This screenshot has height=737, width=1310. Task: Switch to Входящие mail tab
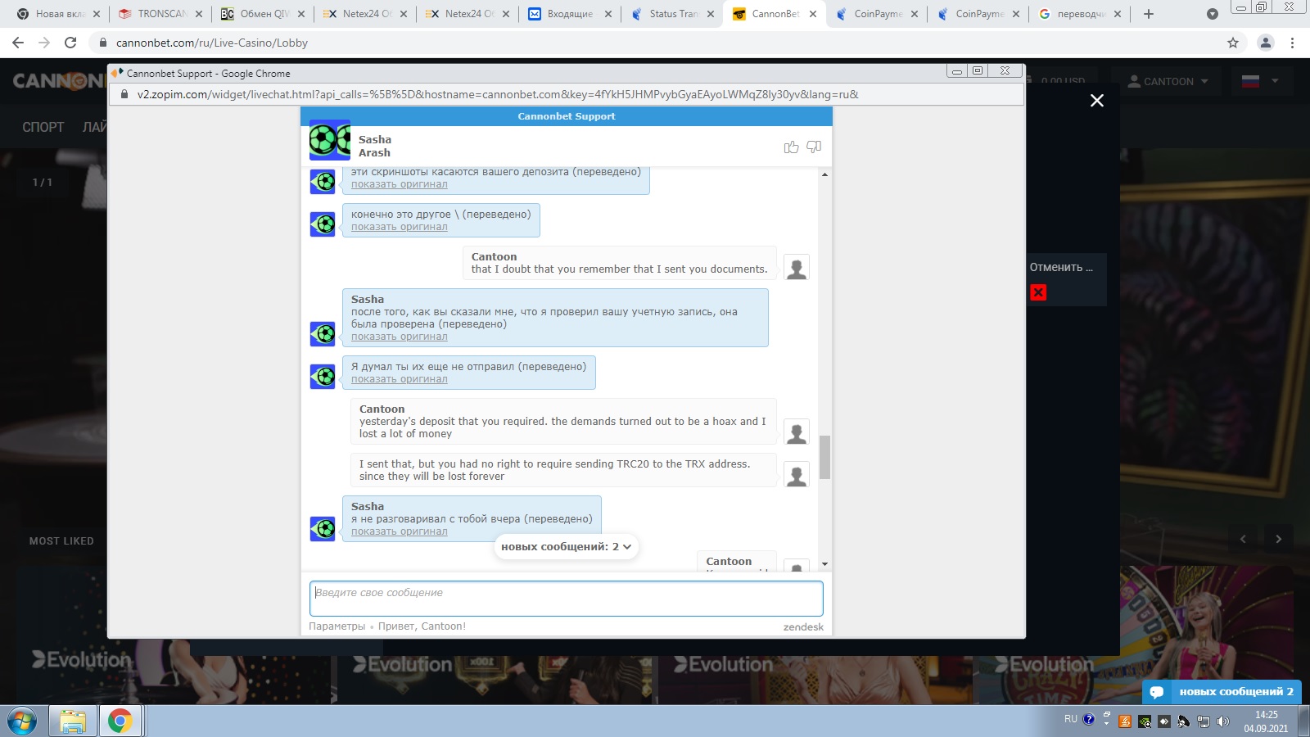coord(570,14)
